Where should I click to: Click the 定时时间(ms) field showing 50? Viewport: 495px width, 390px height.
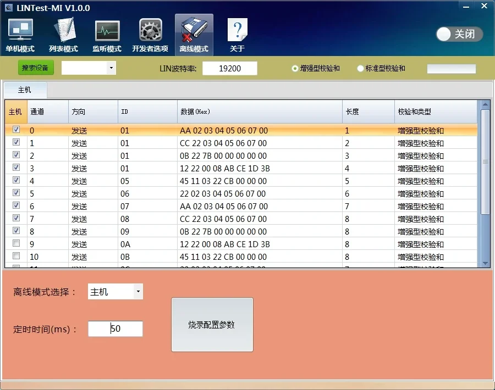coord(115,328)
